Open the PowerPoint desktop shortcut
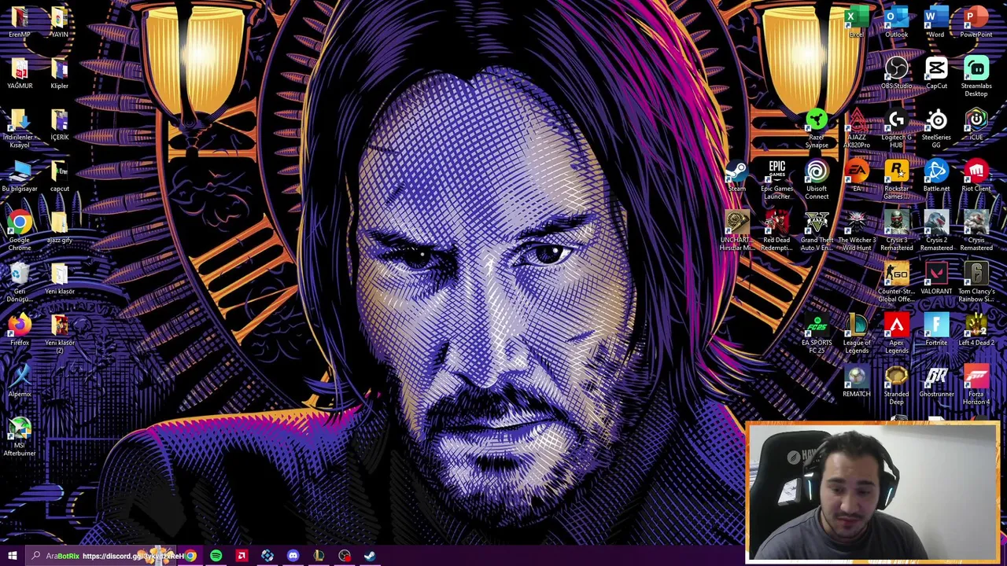Screen dimensions: 1007x566 click(x=976, y=22)
